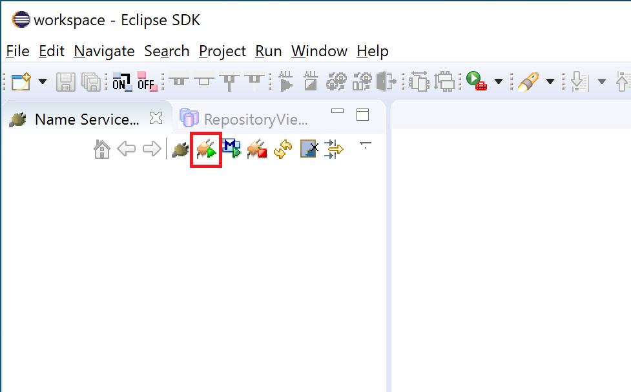Screen dimensions: 631x392
Task: Open the Name Service view menu
Action: click(x=366, y=145)
